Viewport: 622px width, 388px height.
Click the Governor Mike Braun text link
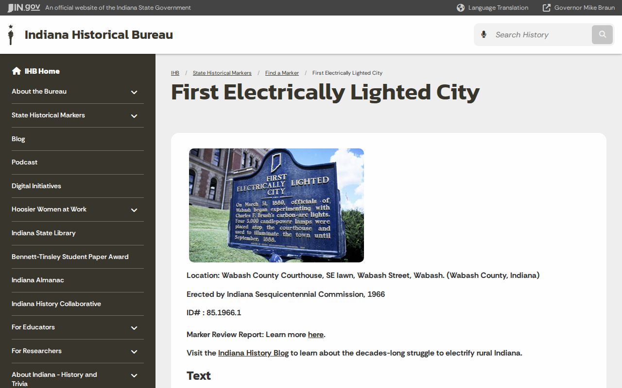coord(585,8)
